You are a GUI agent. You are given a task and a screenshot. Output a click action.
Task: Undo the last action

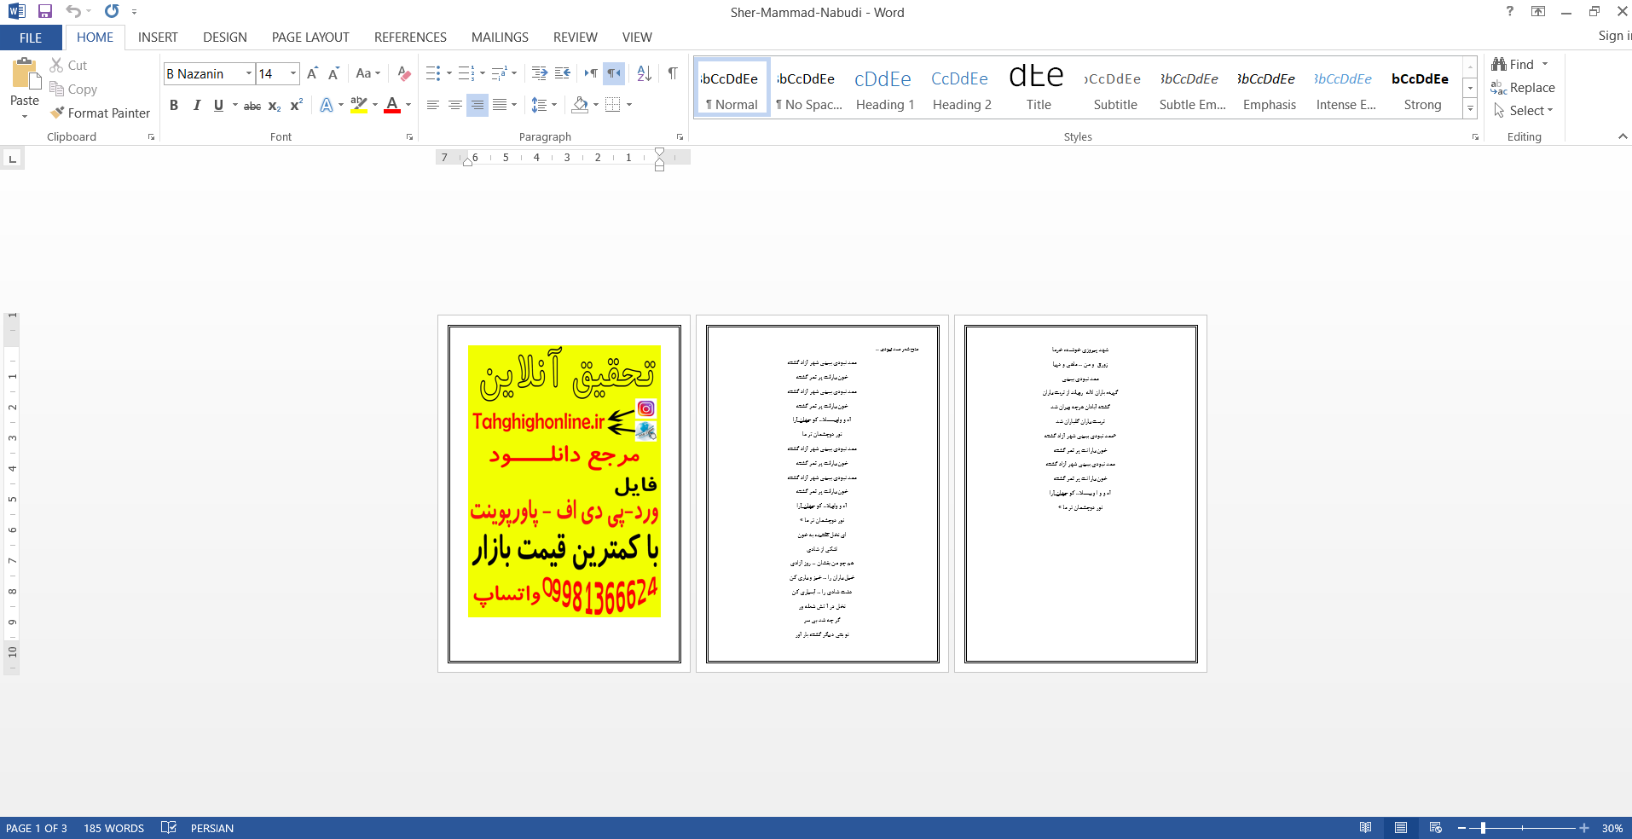pos(73,12)
